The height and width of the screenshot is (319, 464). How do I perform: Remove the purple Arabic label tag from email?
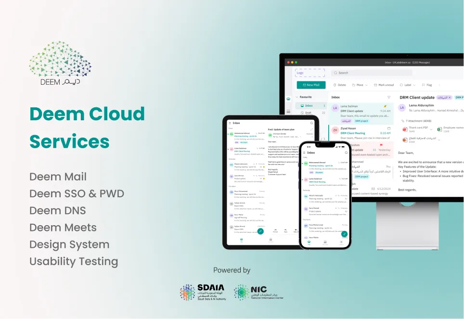(450, 97)
